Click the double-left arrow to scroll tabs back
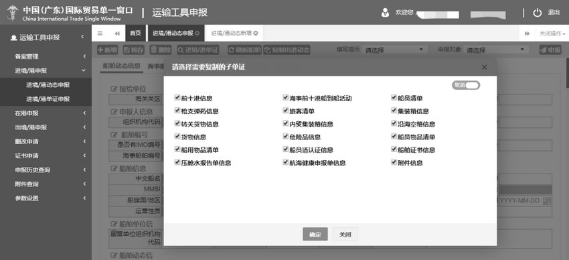Viewport: 569px width, 260px height. pyautogui.click(x=117, y=34)
